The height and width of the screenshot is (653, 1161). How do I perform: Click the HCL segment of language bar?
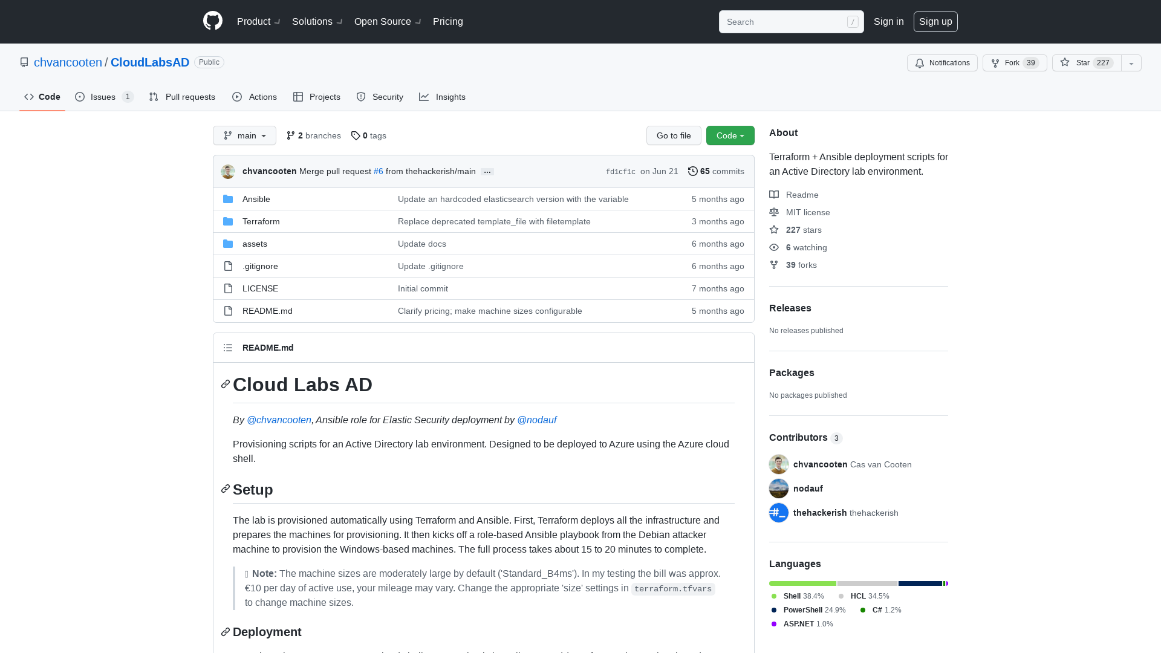click(867, 583)
